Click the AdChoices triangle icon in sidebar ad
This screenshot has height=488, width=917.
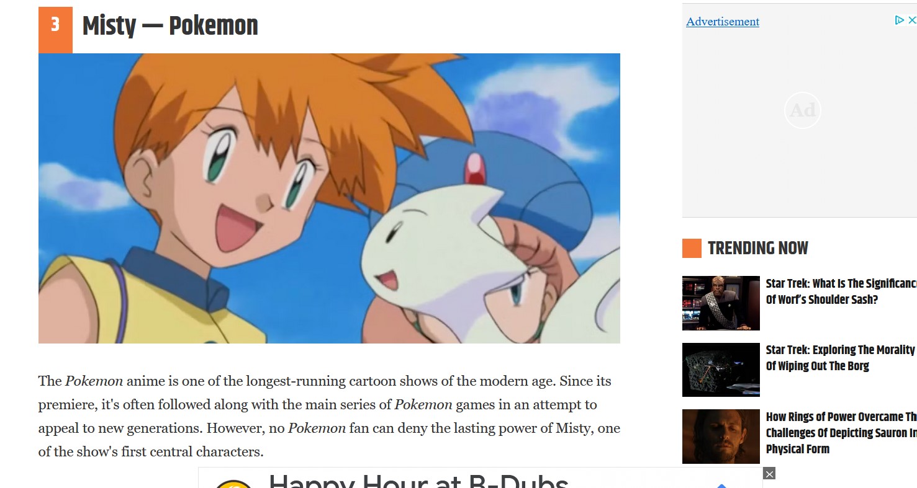[899, 20]
